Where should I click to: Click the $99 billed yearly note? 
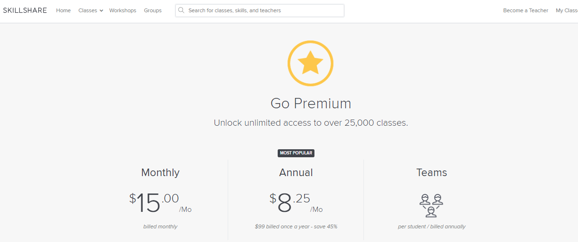click(296, 226)
